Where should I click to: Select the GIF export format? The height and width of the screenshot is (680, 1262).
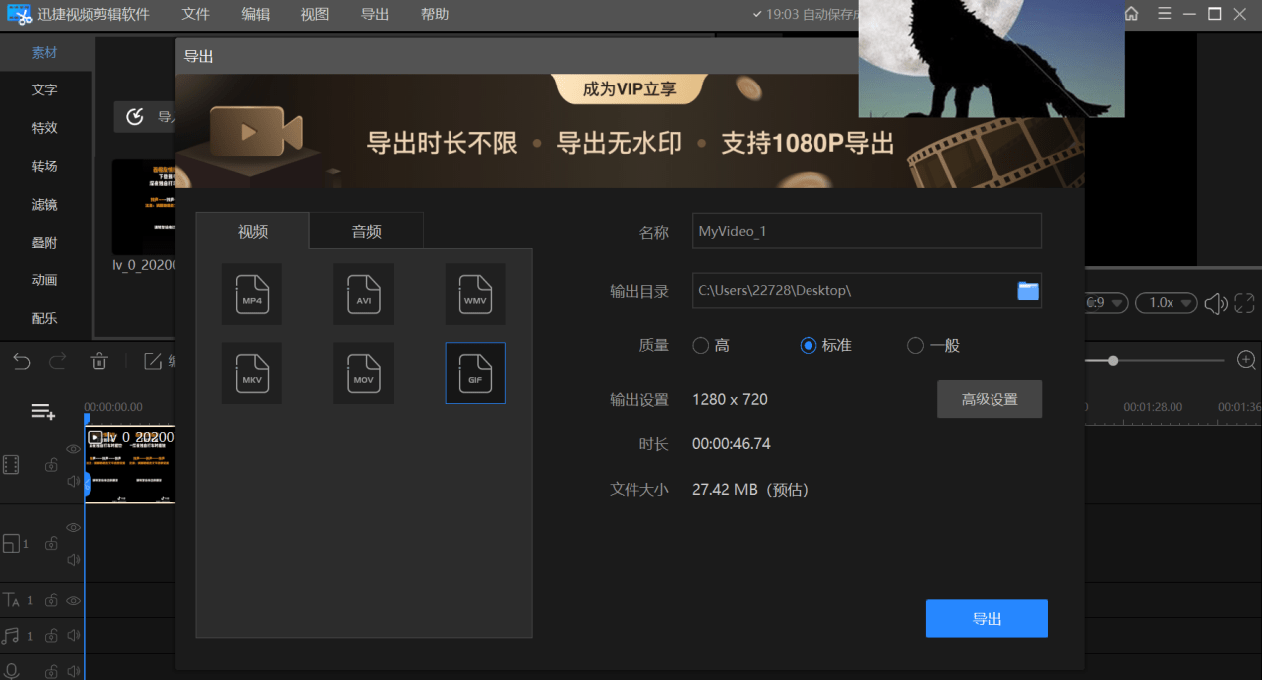(x=475, y=373)
